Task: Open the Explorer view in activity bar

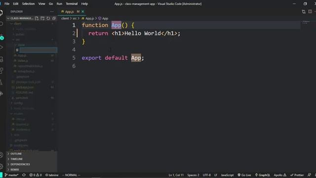Action: 1,13
